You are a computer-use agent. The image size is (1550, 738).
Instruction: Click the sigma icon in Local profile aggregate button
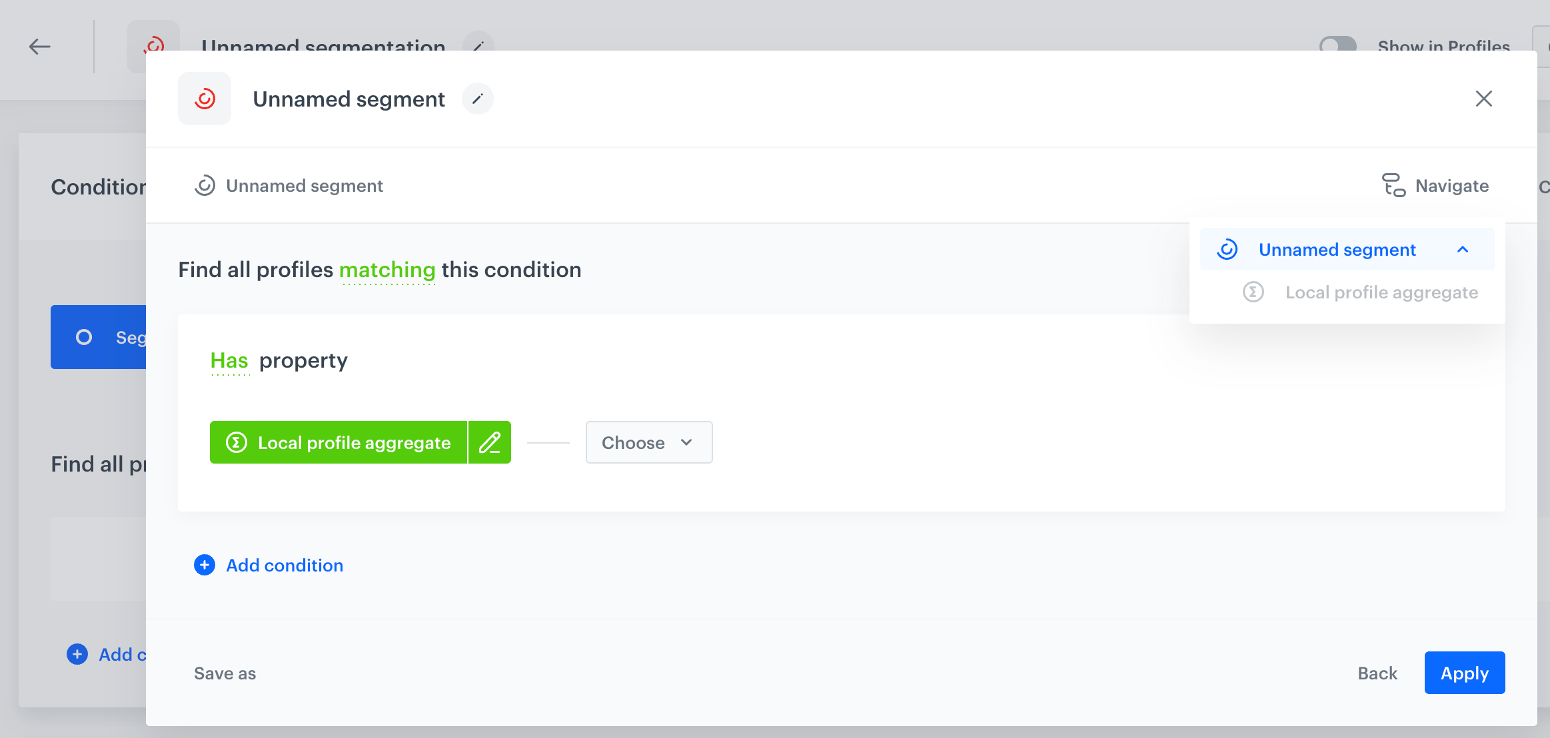pyautogui.click(x=237, y=442)
